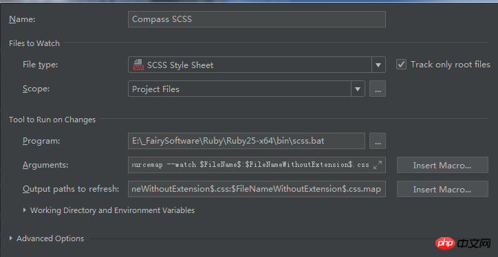Screen dimensions: 498x257
Task: Focus the Name field Compass SCSS
Action: (257, 19)
